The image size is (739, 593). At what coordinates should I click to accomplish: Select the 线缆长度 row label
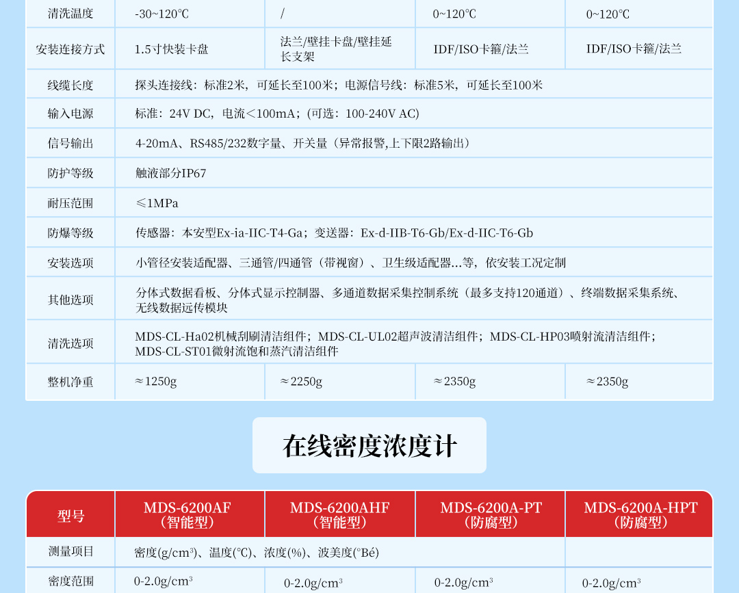pyautogui.click(x=70, y=85)
